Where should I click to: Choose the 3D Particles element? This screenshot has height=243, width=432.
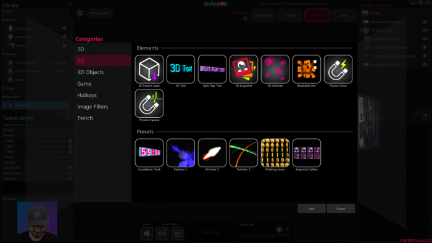275,69
